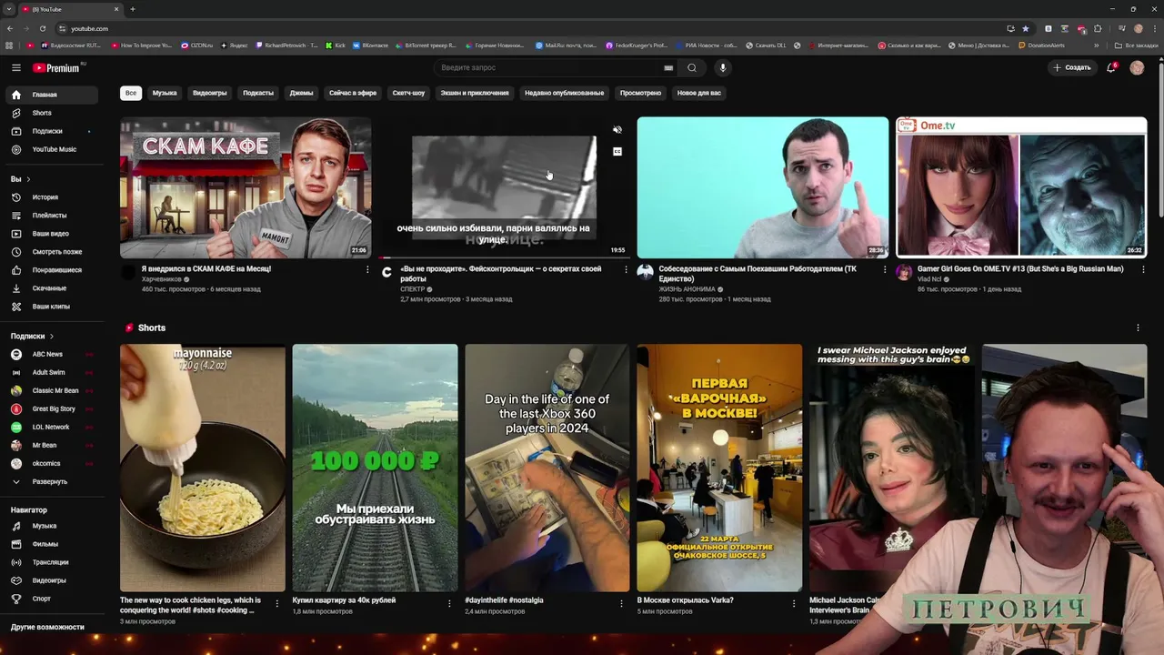Open the mayonnaise noodles Short thumbnail

click(203, 468)
